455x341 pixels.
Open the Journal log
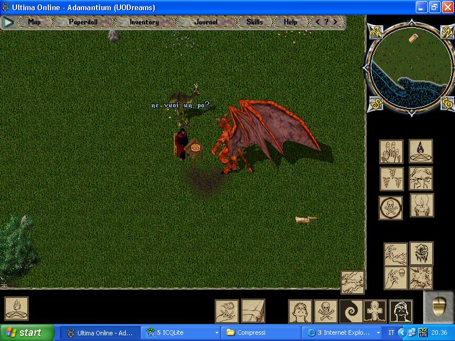click(206, 22)
